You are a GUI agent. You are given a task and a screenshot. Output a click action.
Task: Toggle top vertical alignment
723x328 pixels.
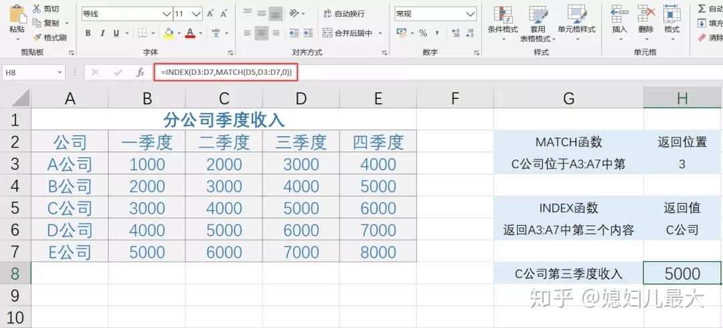point(248,13)
